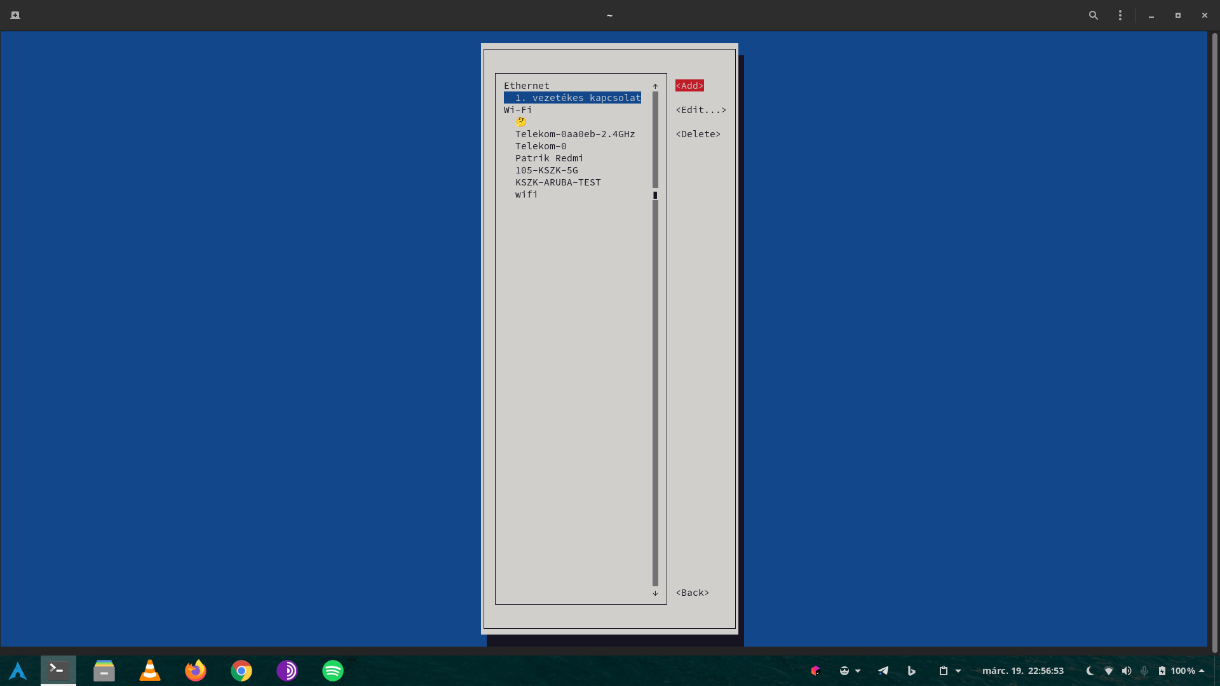The image size is (1220, 686).
Task: Open a new terminal tab icon
Action: coord(15,15)
